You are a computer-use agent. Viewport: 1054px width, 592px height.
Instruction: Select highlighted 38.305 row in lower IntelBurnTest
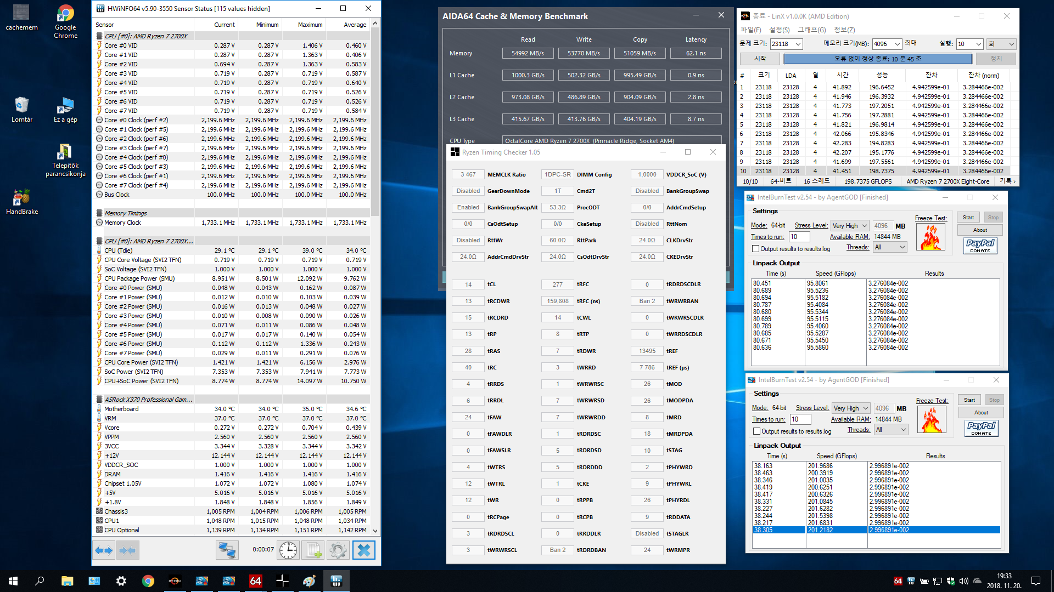coord(876,530)
